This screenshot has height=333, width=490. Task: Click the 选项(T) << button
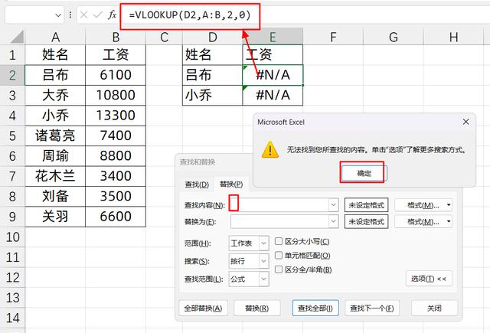pyautogui.click(x=429, y=279)
